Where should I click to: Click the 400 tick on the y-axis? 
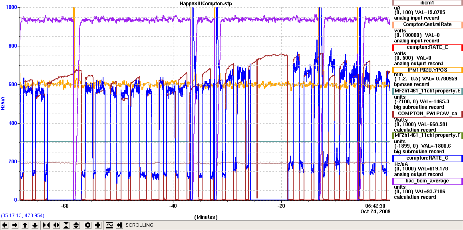tap(13, 123)
